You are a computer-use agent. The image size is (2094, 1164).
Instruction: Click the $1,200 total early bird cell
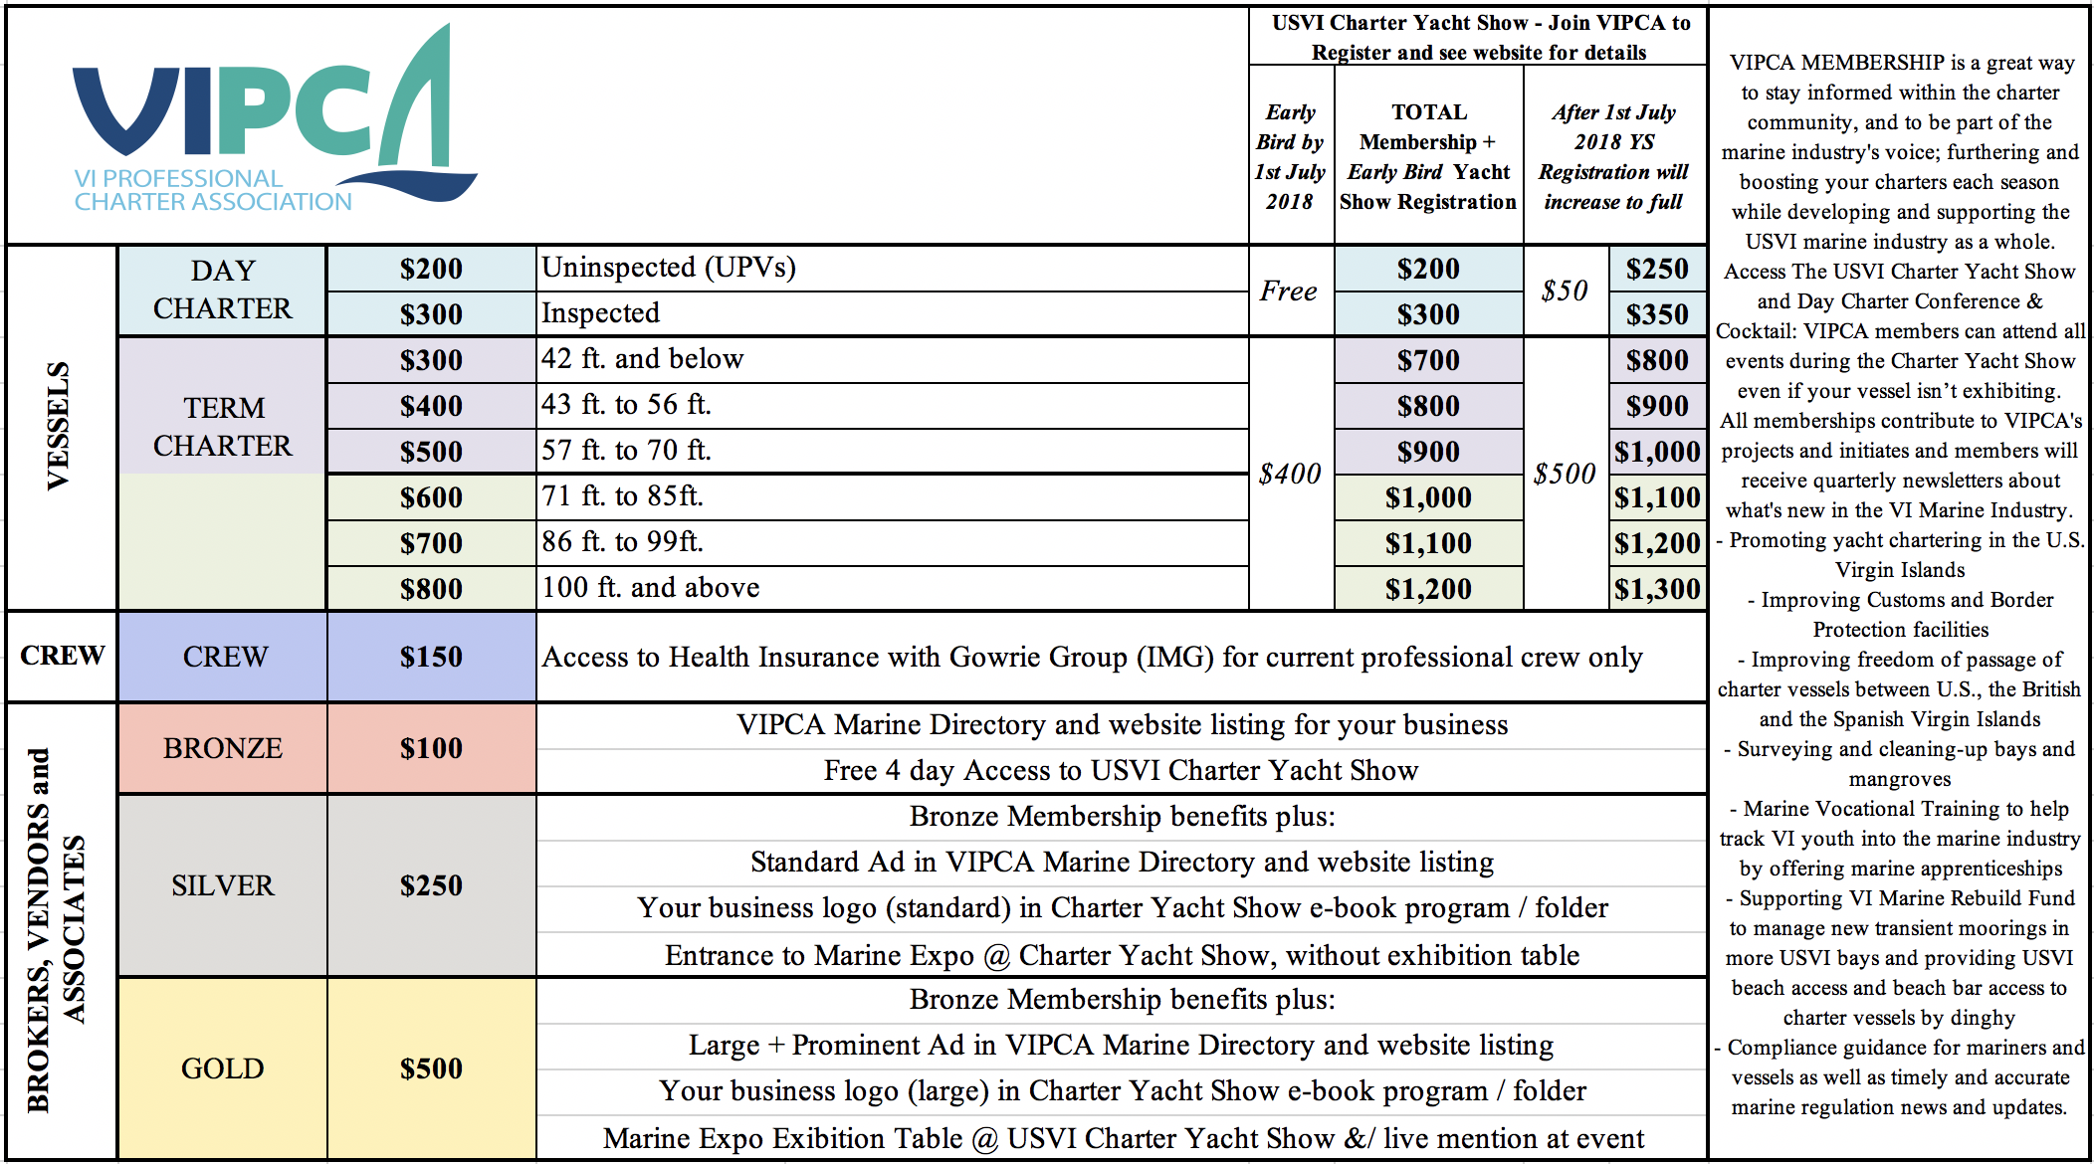click(x=1428, y=588)
